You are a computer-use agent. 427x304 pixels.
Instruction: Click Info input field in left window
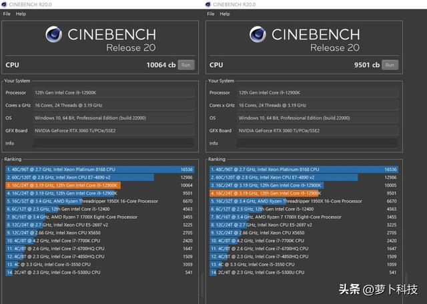[x=113, y=143]
